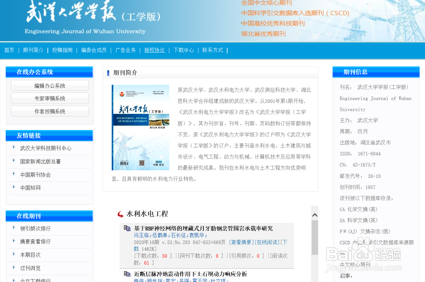Click the 邮发代号: 38-18 text
The height and width of the screenshot is (282, 425).
pyautogui.click(x=360, y=176)
